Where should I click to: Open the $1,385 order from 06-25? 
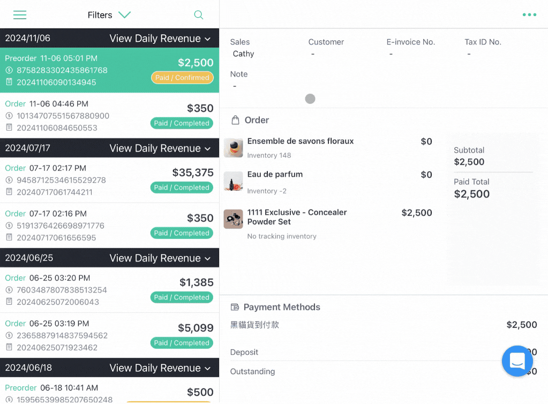(109, 290)
